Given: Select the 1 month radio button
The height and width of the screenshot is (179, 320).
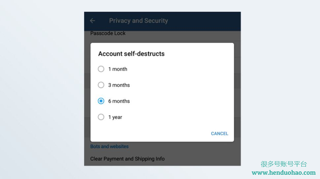Looking at the screenshot, I should point(101,69).
